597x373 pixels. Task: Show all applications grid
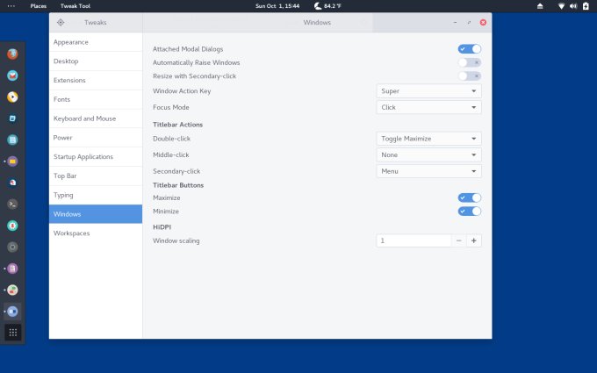[12, 333]
